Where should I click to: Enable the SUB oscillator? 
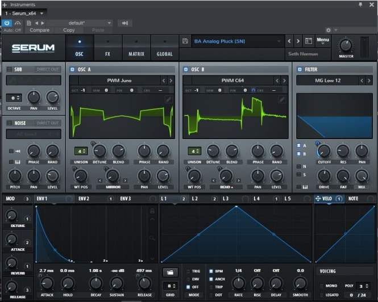(x=9, y=69)
